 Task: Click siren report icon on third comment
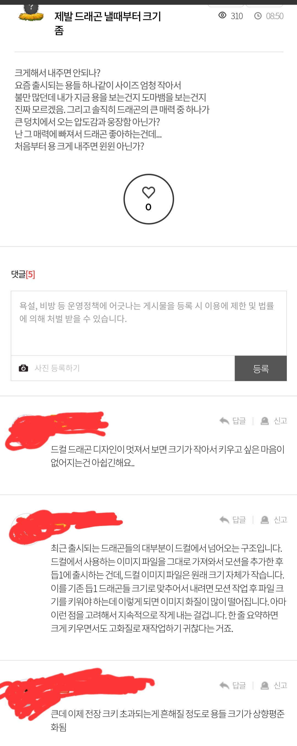pos(265,685)
